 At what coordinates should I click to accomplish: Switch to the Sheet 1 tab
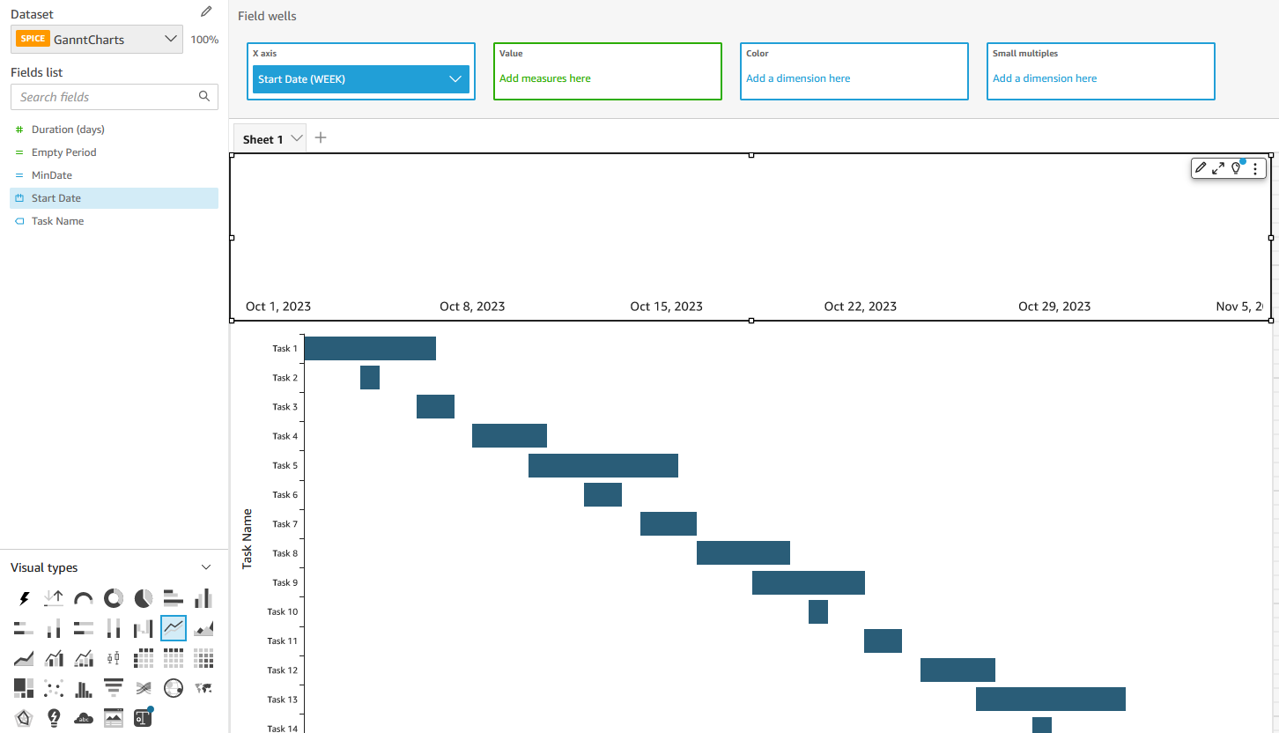pyautogui.click(x=262, y=138)
